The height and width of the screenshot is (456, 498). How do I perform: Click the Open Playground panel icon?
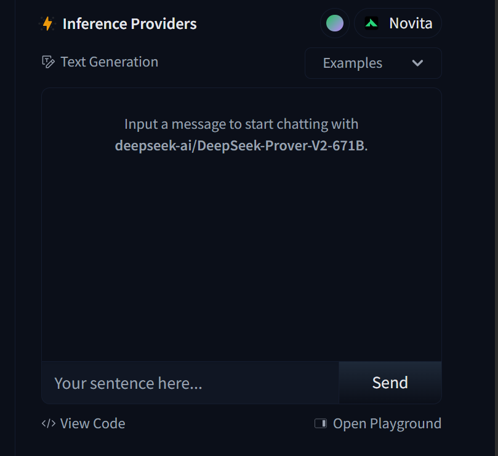(x=321, y=423)
